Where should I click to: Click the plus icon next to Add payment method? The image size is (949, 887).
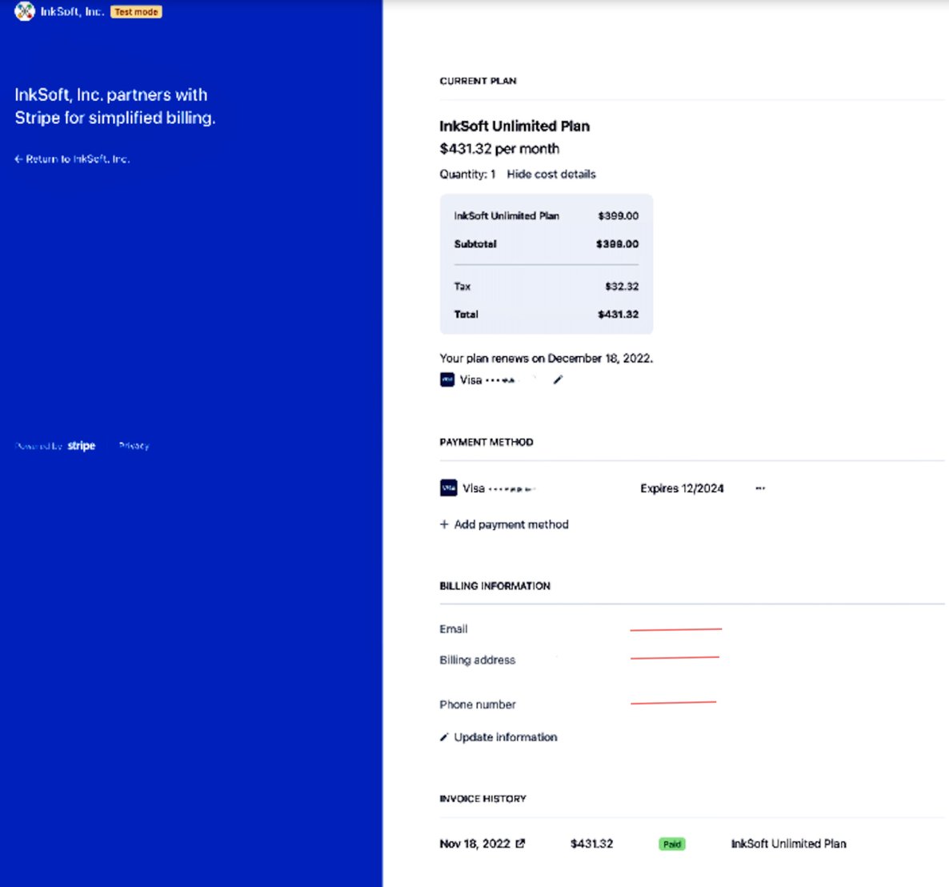[x=444, y=524]
